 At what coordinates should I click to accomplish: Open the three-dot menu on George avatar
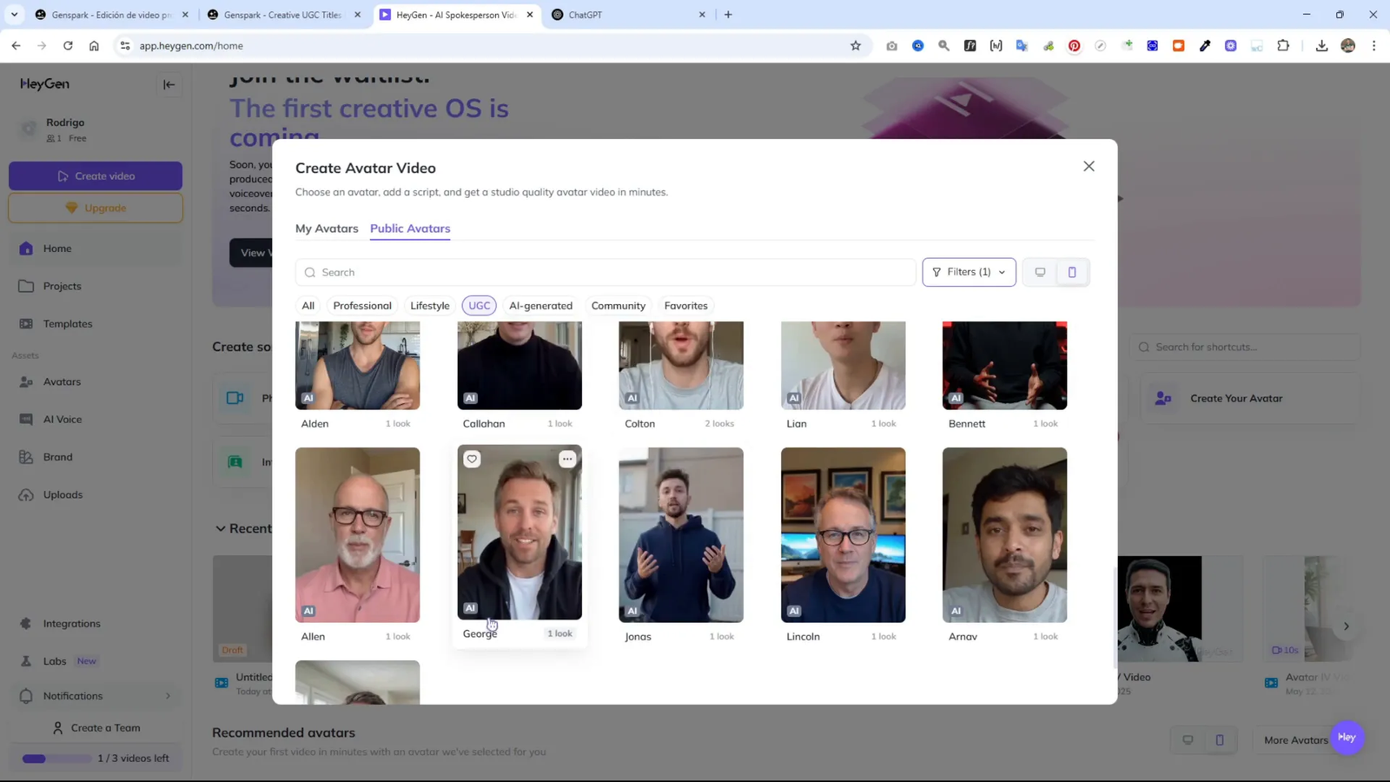pyautogui.click(x=567, y=459)
